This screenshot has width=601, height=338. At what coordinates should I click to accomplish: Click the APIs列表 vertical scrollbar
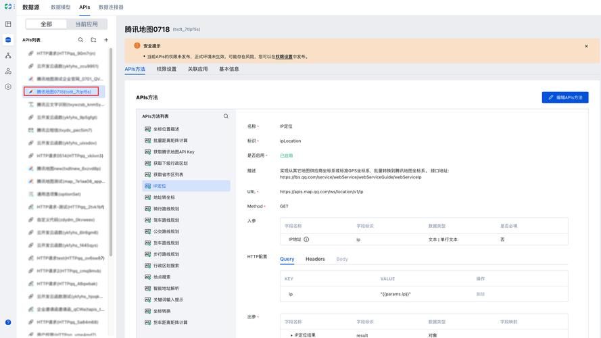coord(111,151)
